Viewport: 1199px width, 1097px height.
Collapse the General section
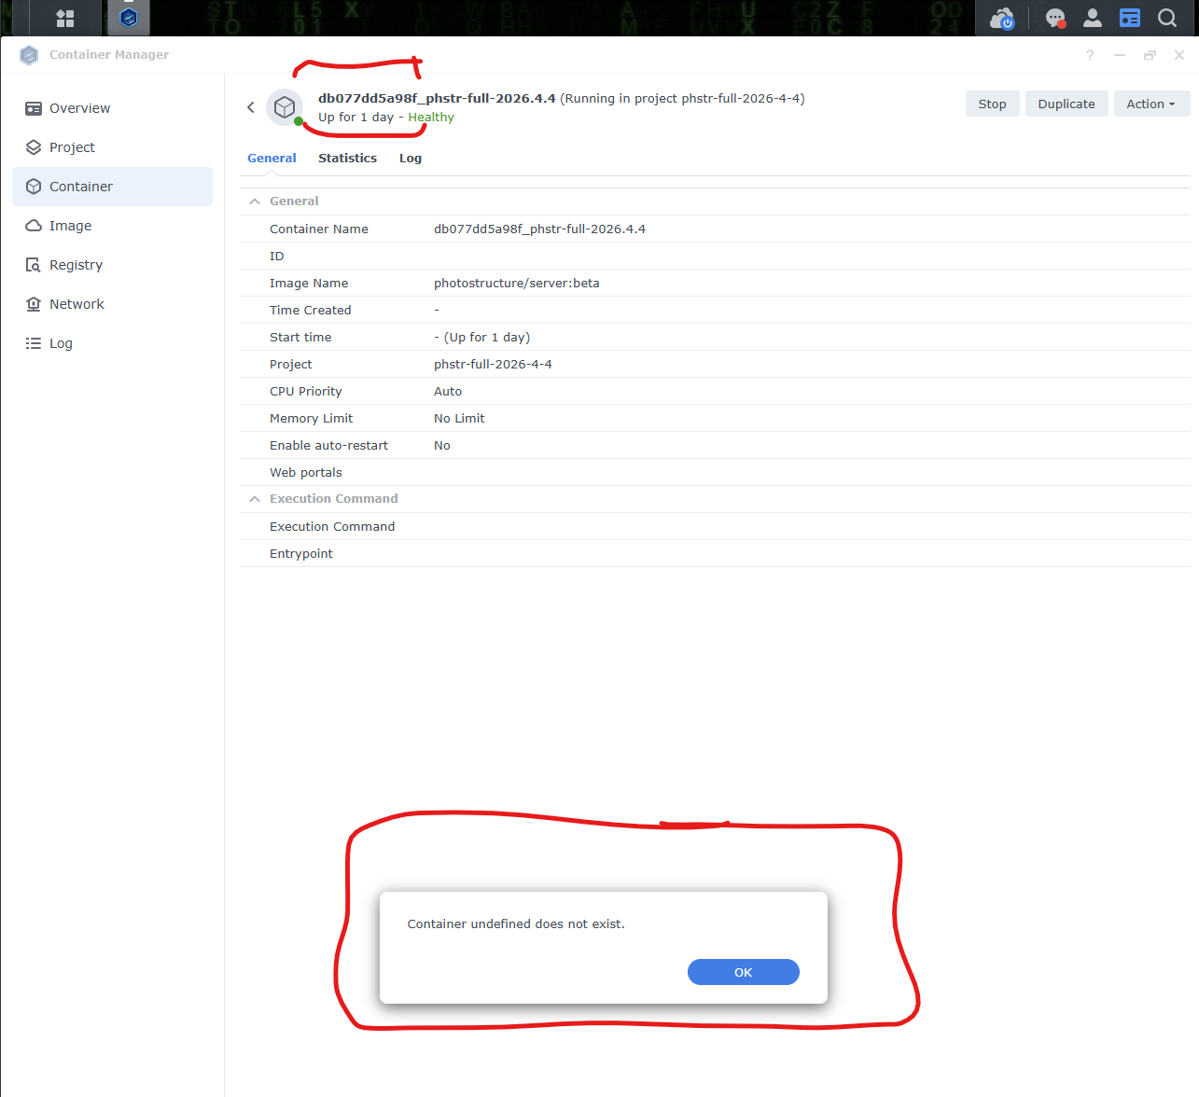(x=255, y=201)
